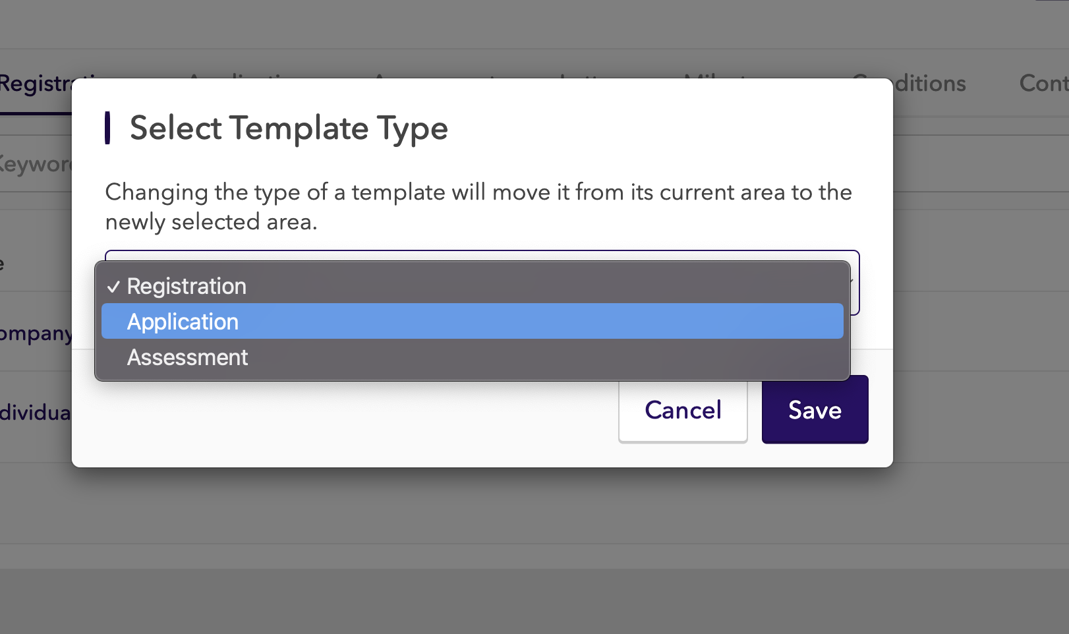Click the template type select chevron arrow
Viewport: 1069px width, 634px height.
(x=853, y=282)
